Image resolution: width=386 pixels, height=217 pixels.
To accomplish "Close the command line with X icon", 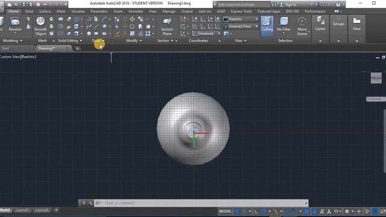I will point(84,203).
